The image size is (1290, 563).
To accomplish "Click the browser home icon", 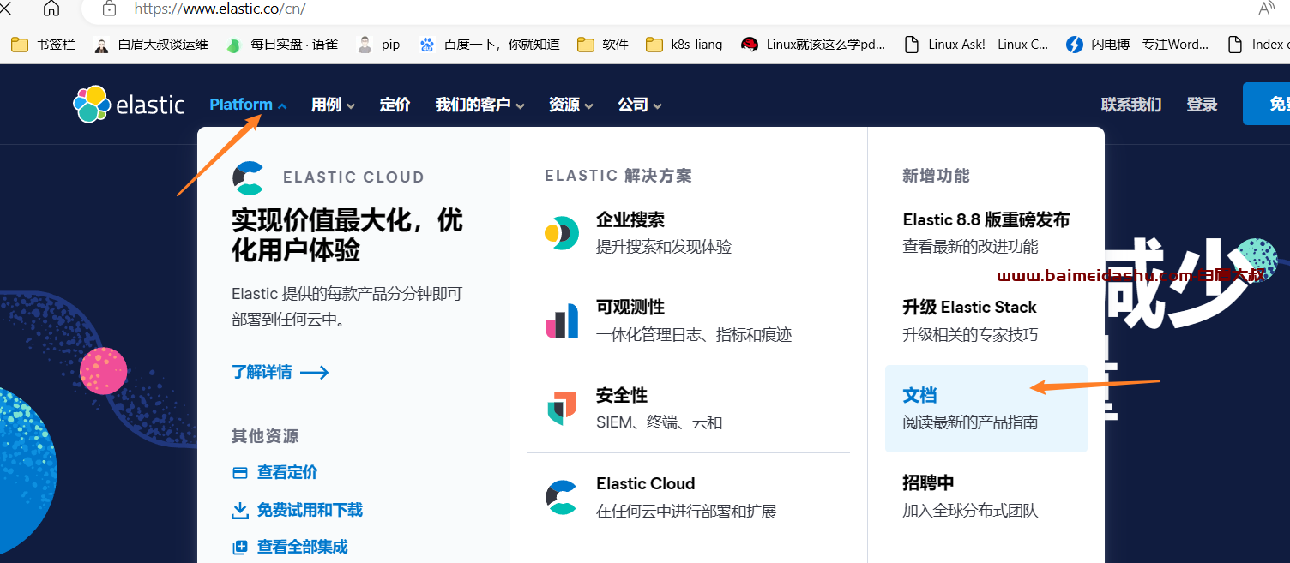I will point(51,9).
